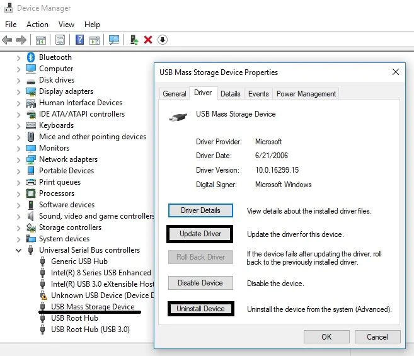Viewport: 414px width, 356px height.
Task: Click the Sound, video and game controllers icon
Action: click(31, 216)
